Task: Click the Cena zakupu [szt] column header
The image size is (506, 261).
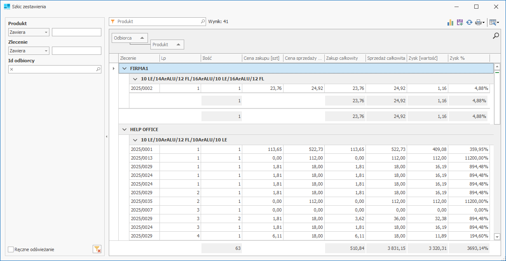Action: pos(262,58)
